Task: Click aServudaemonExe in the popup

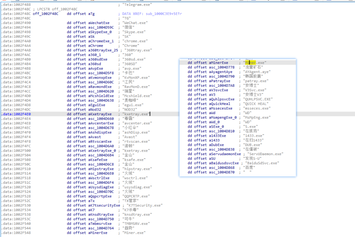Action: click(x=225, y=154)
